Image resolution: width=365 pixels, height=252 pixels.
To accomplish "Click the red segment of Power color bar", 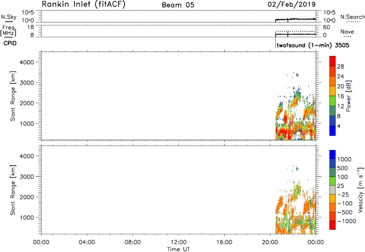I will (x=332, y=61).
